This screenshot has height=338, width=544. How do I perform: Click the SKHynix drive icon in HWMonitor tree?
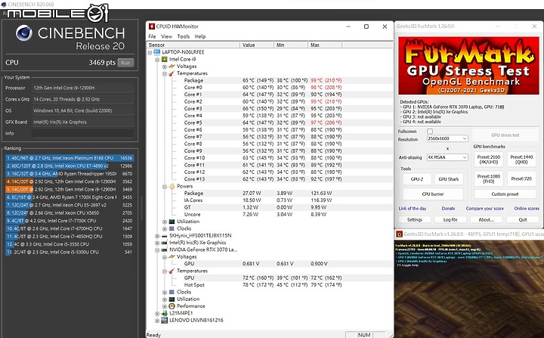(165, 236)
